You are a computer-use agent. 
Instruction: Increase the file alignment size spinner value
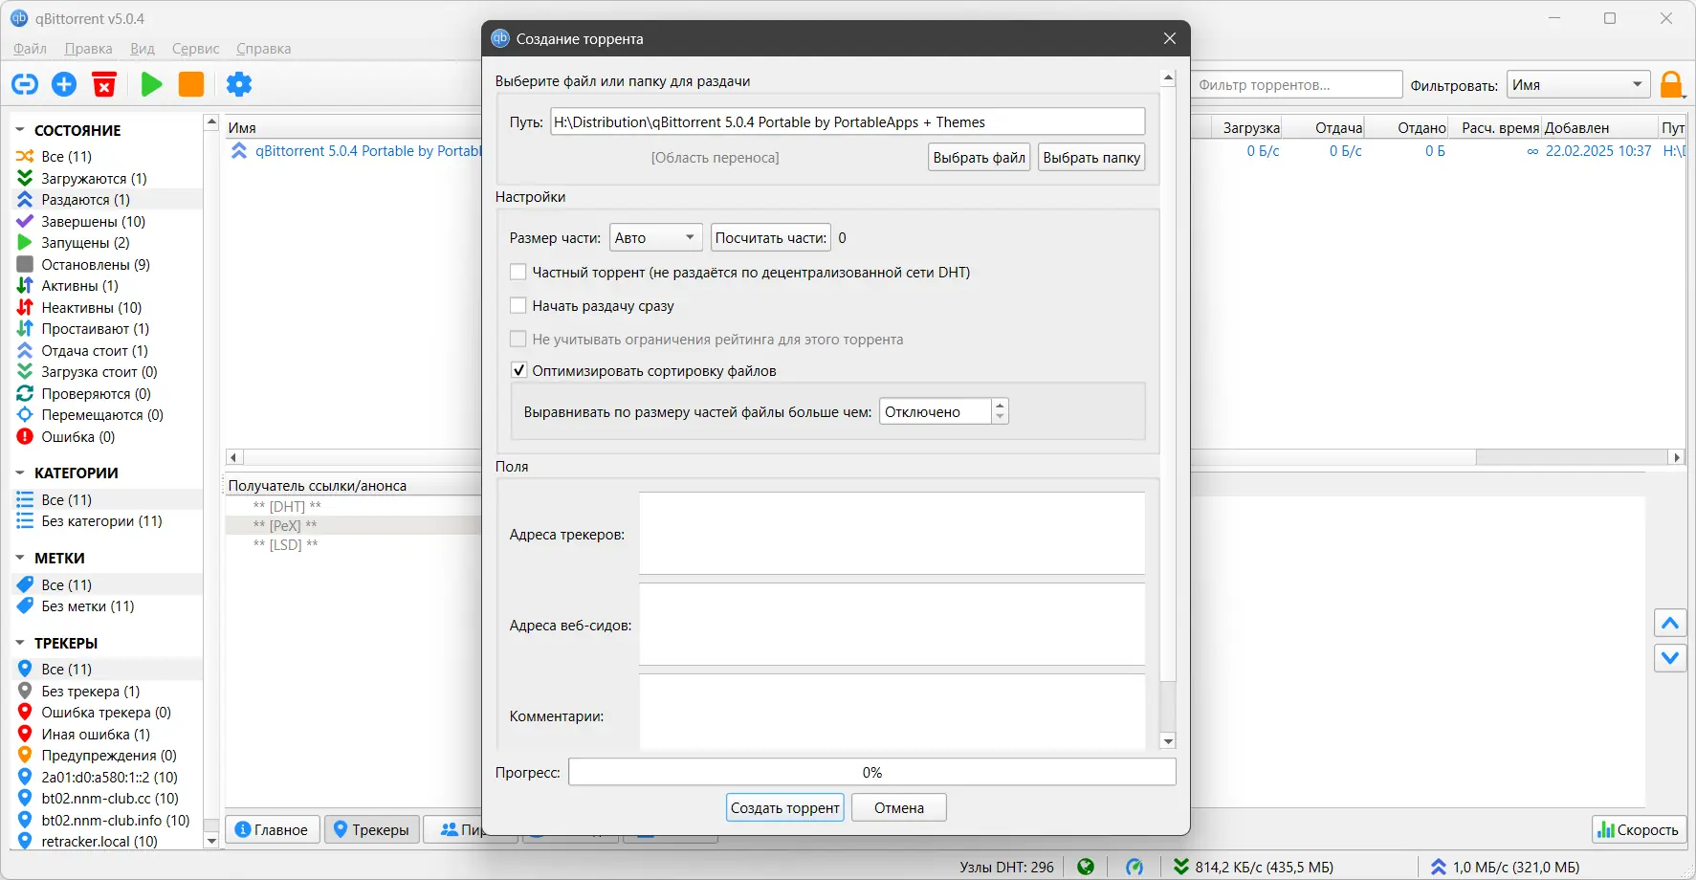point(1000,406)
